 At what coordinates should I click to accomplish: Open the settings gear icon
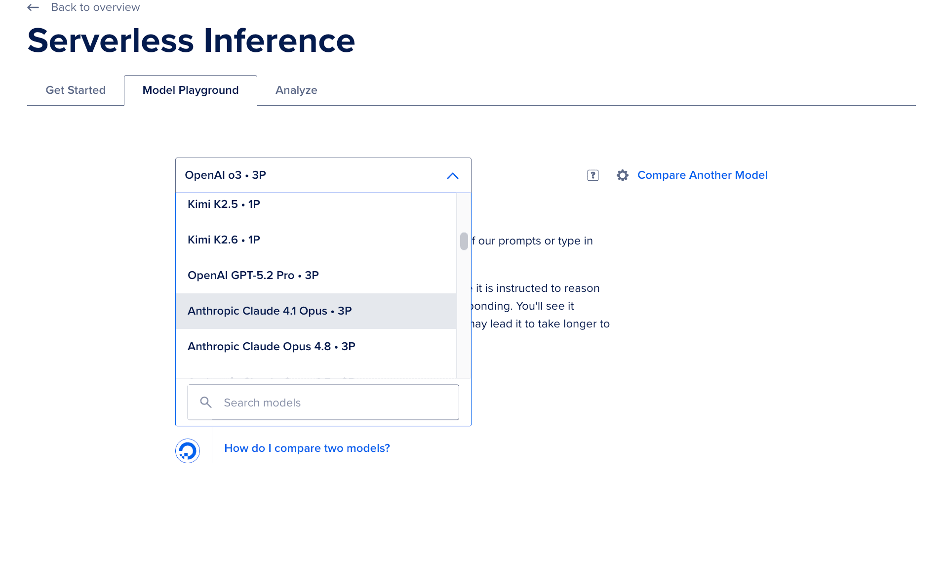pos(622,175)
